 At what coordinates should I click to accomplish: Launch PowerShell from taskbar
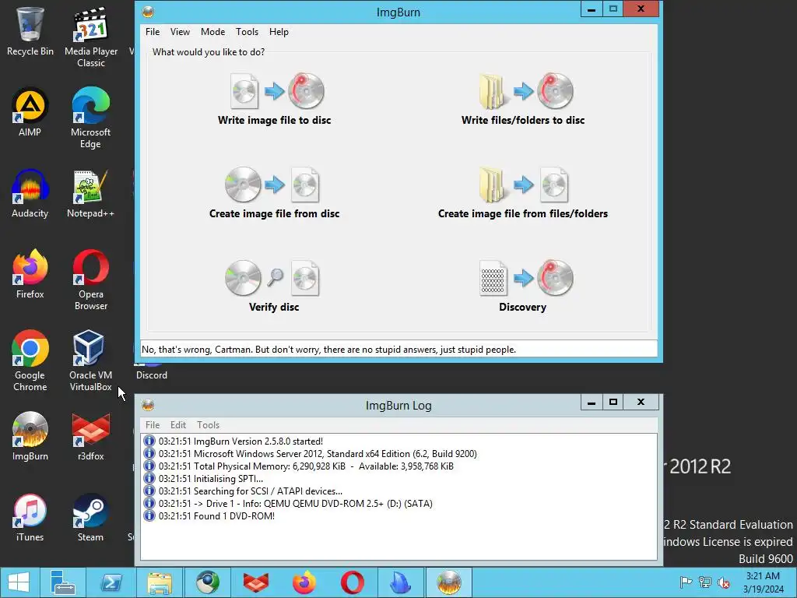coord(111,582)
